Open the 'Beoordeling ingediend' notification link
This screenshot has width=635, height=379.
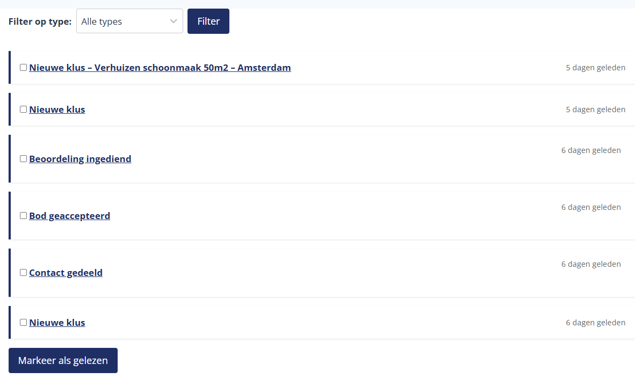pos(80,159)
